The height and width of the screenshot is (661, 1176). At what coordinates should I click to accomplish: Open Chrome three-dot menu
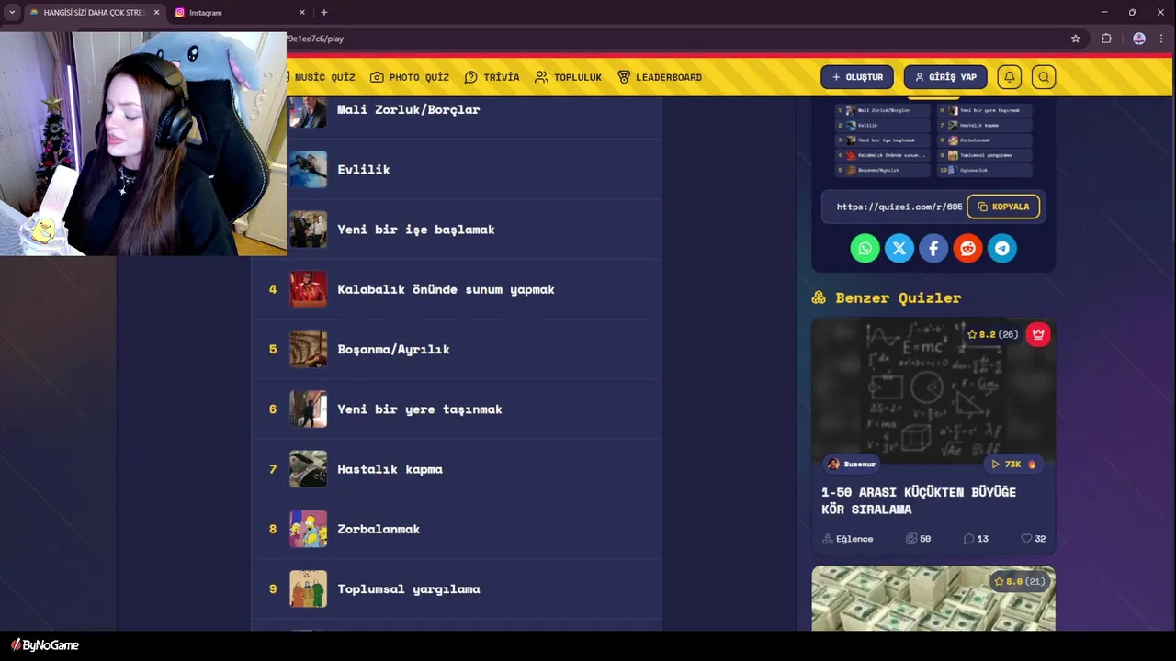click(x=1161, y=39)
